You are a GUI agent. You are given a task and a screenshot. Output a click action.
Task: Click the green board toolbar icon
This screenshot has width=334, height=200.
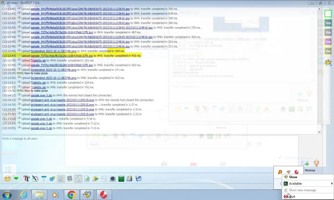[x=121, y=179]
